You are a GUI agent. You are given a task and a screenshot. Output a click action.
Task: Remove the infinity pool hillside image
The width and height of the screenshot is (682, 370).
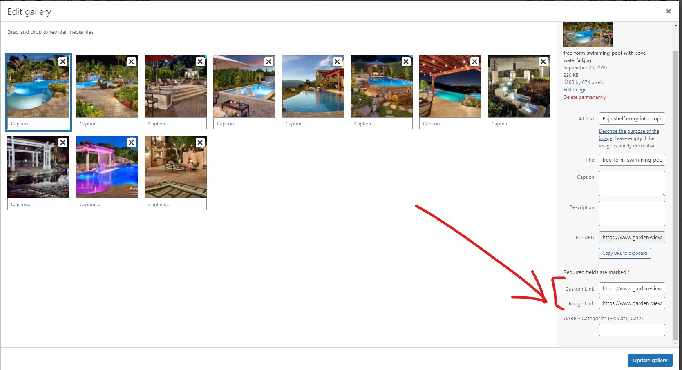coord(337,62)
